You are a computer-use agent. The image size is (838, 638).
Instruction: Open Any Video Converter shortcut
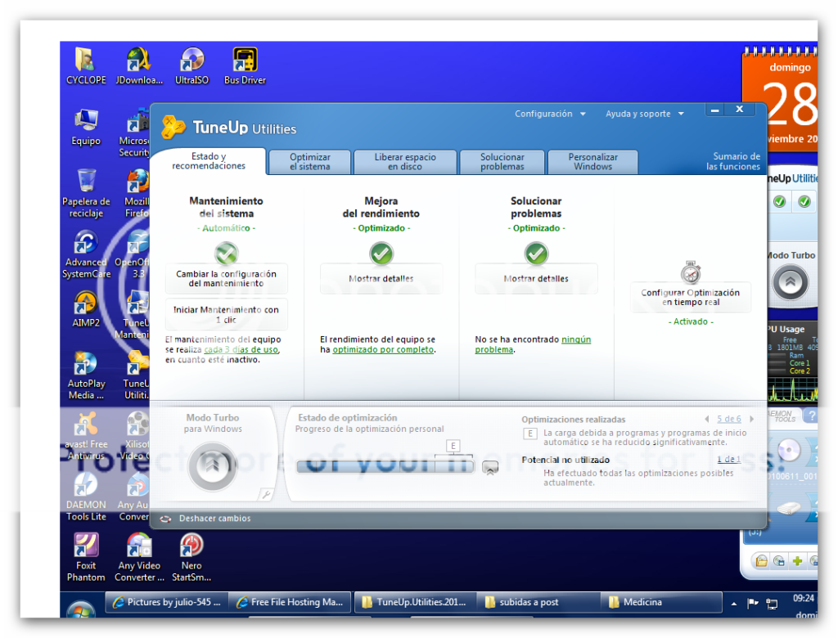pos(139,557)
